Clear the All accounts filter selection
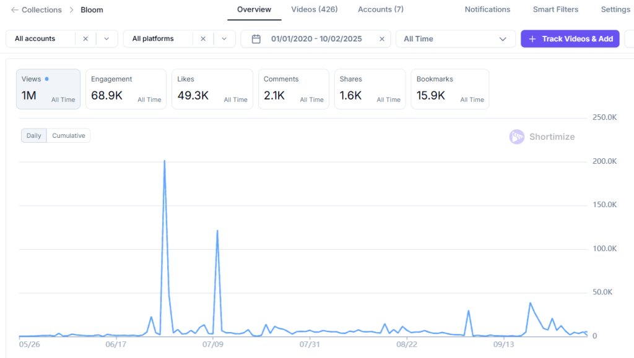The width and height of the screenshot is (634, 358). click(x=85, y=38)
